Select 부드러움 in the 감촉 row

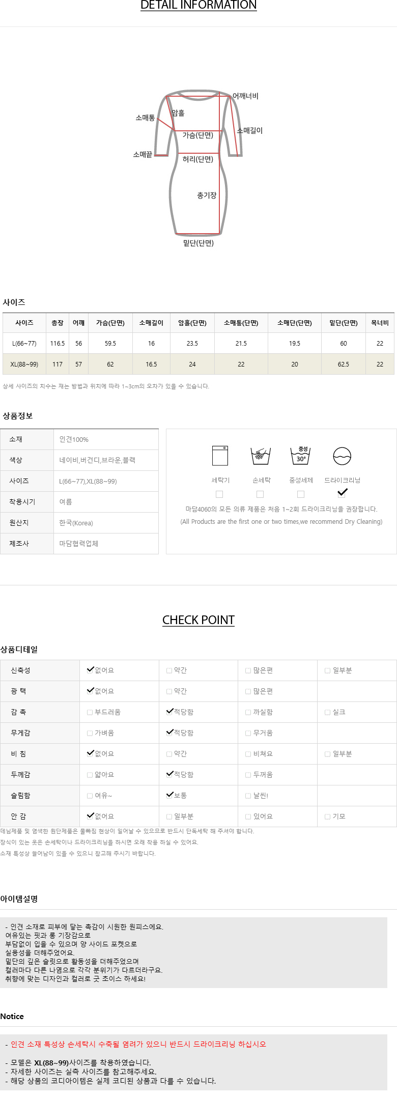click(90, 713)
